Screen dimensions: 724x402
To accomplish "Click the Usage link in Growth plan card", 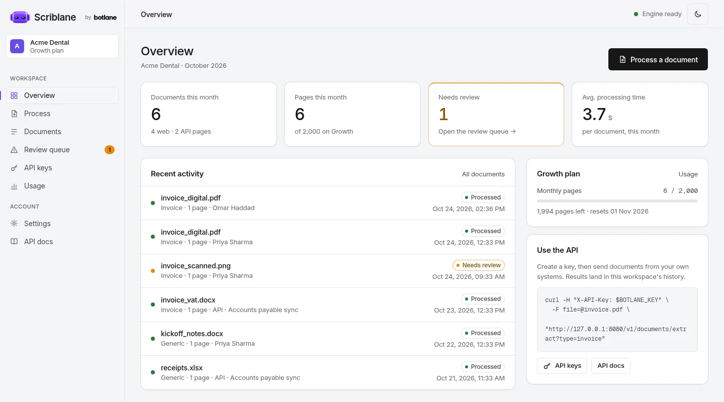I will 688,174.
